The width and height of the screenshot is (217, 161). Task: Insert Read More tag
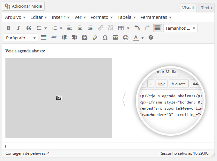click(x=115, y=38)
